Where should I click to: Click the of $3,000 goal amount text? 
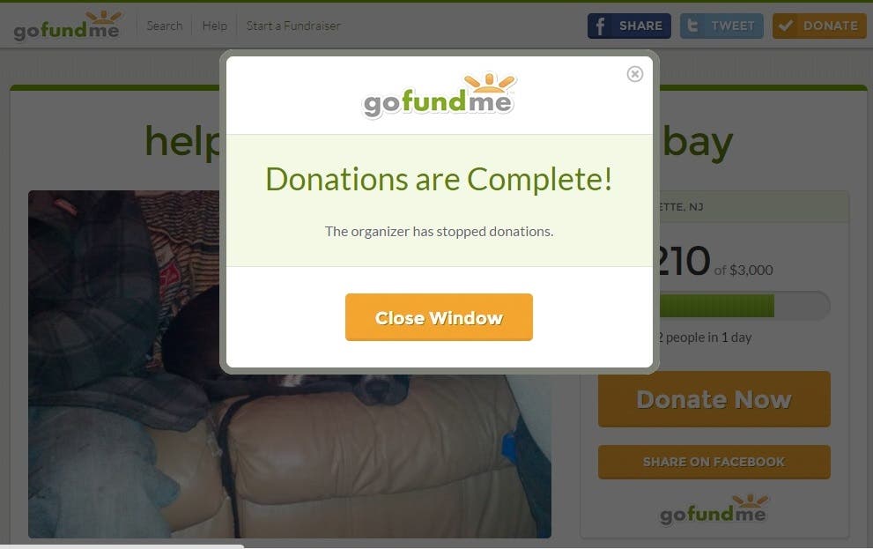click(744, 270)
